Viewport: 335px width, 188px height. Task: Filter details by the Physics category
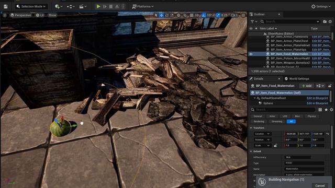tap(312, 116)
